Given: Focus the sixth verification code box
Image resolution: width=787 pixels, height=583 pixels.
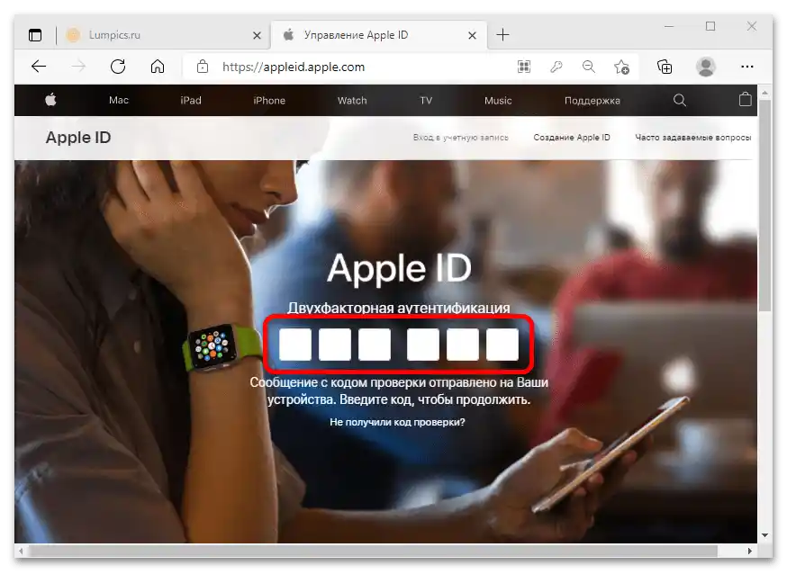Looking at the screenshot, I should coord(502,345).
